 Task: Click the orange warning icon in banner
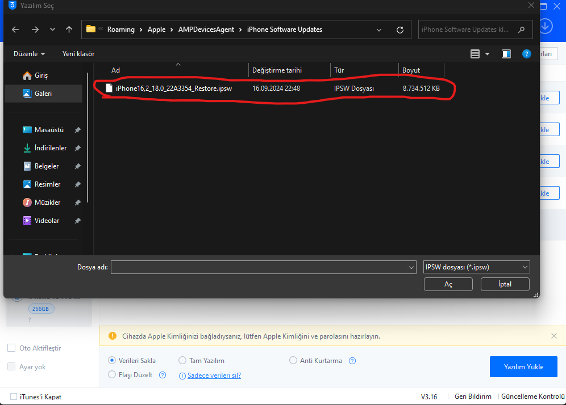[x=113, y=336]
